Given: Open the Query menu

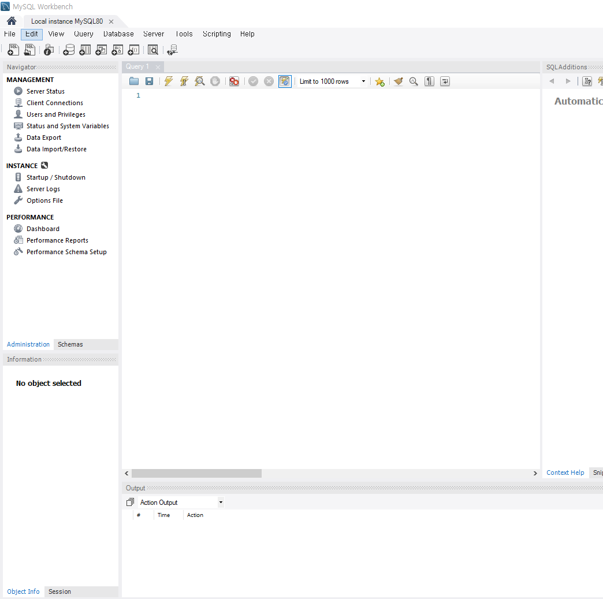Looking at the screenshot, I should click(x=83, y=34).
